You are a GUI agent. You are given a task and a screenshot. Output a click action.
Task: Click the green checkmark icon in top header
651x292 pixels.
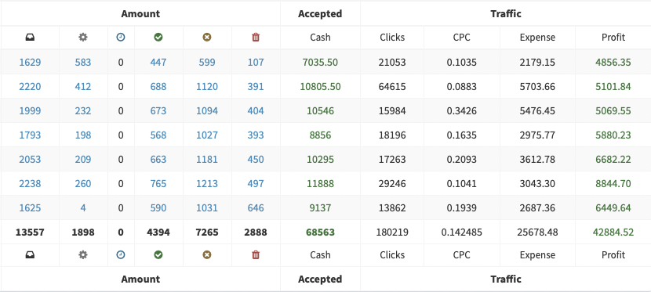click(158, 38)
